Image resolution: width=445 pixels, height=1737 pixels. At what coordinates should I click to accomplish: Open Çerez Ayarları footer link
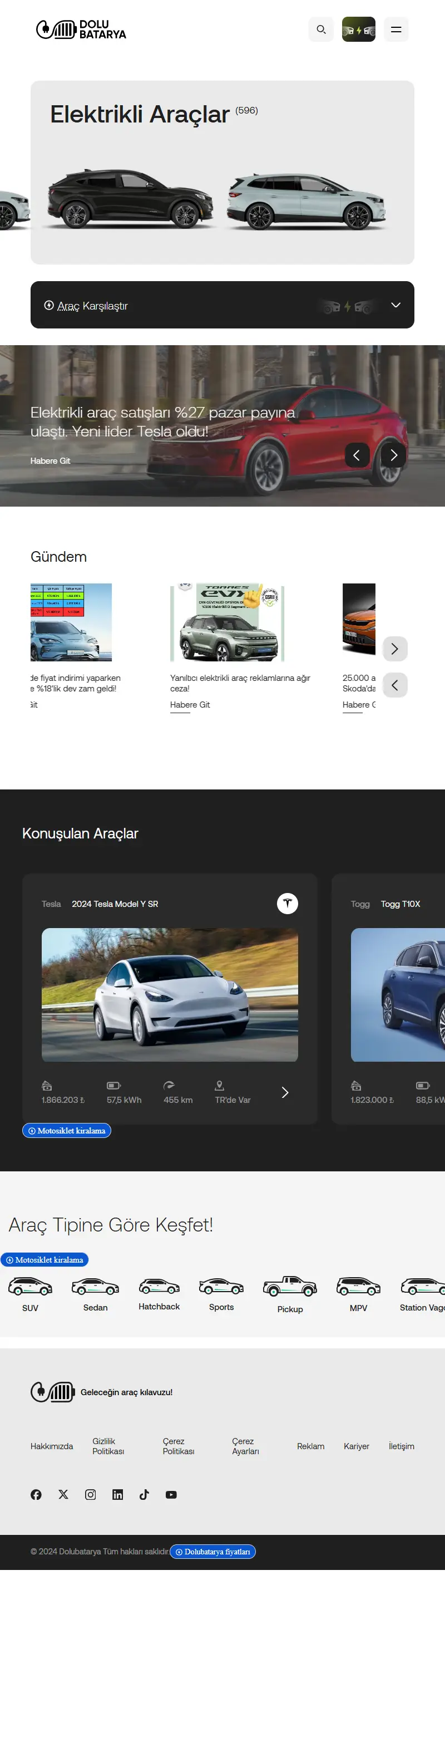(246, 1446)
